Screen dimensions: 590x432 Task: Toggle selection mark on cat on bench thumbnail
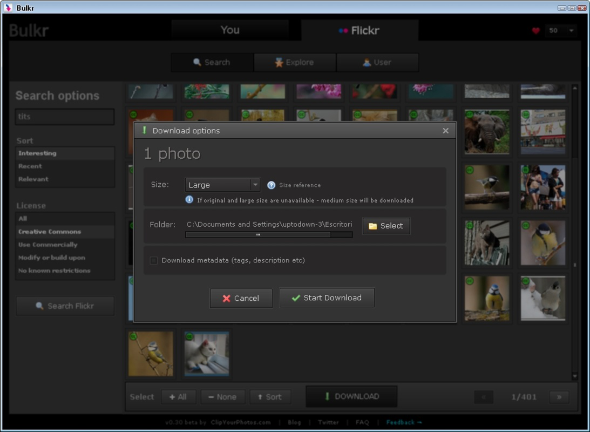pos(470,225)
